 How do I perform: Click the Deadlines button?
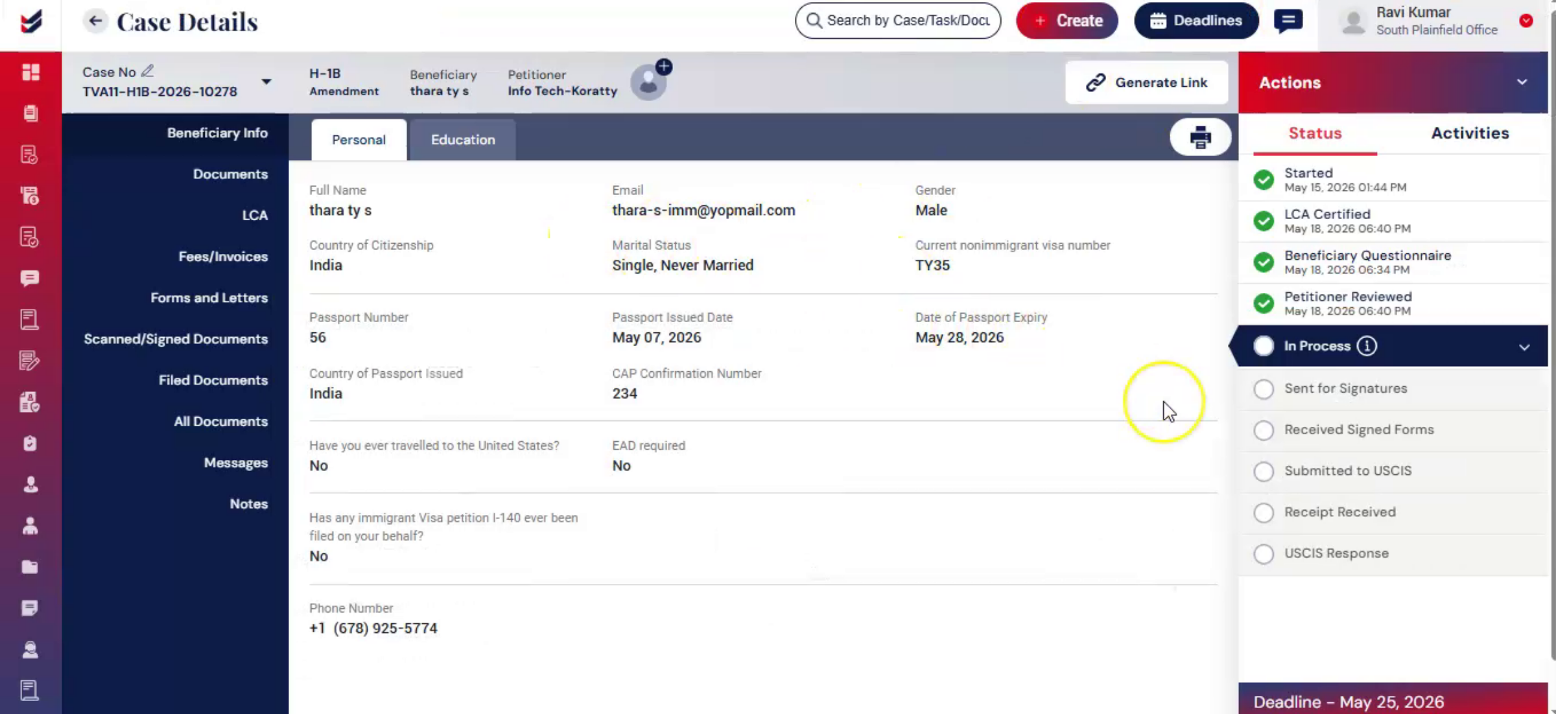(x=1196, y=21)
